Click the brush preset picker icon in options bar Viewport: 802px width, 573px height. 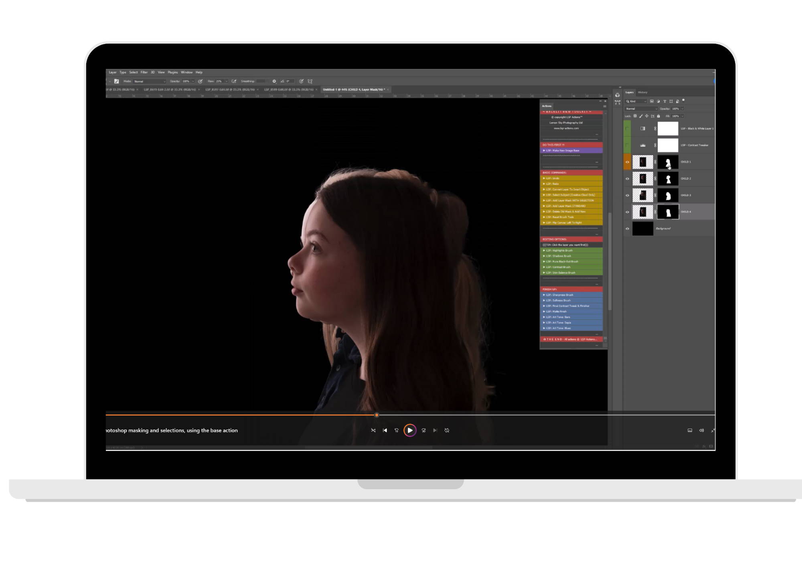[x=116, y=81]
